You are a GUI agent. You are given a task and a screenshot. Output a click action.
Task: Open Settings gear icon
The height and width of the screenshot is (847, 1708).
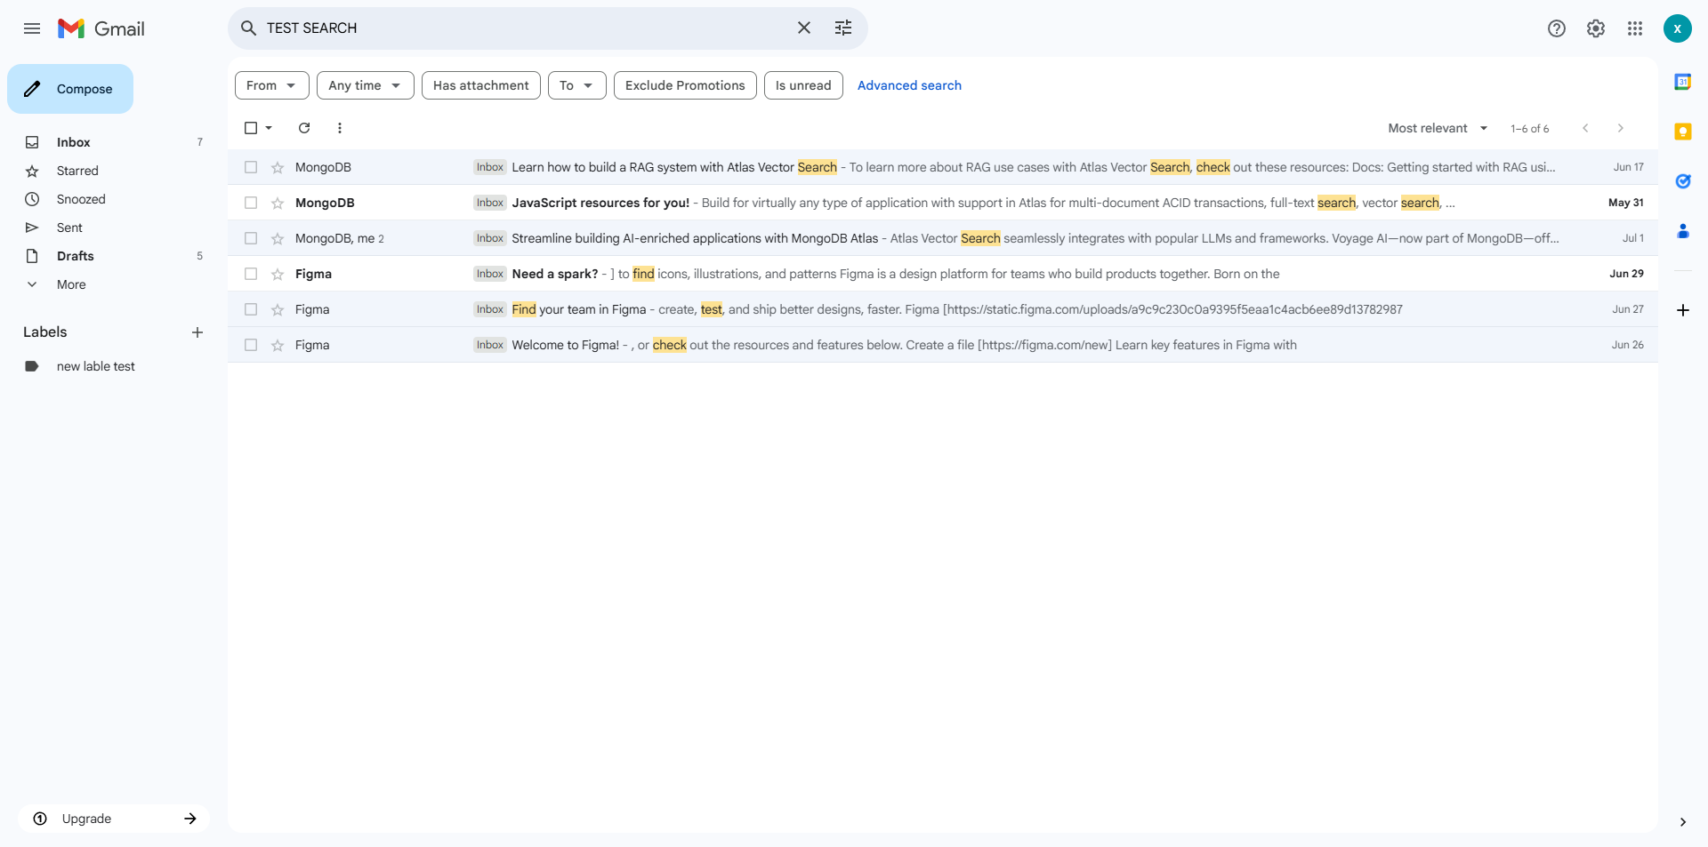(1596, 28)
